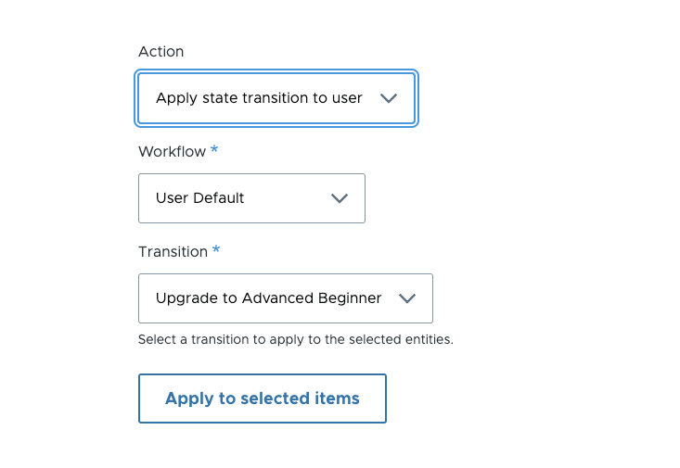
Task: Open the Workflow dropdown
Action: click(250, 198)
